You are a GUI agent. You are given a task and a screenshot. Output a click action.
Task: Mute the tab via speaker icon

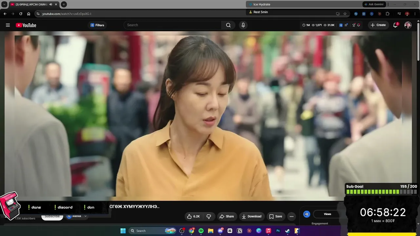click(x=51, y=4)
